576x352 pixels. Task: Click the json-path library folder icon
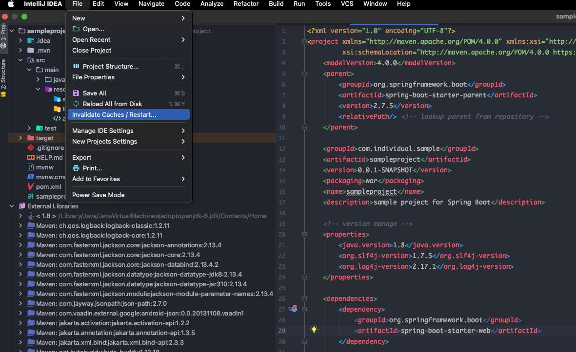point(31,303)
